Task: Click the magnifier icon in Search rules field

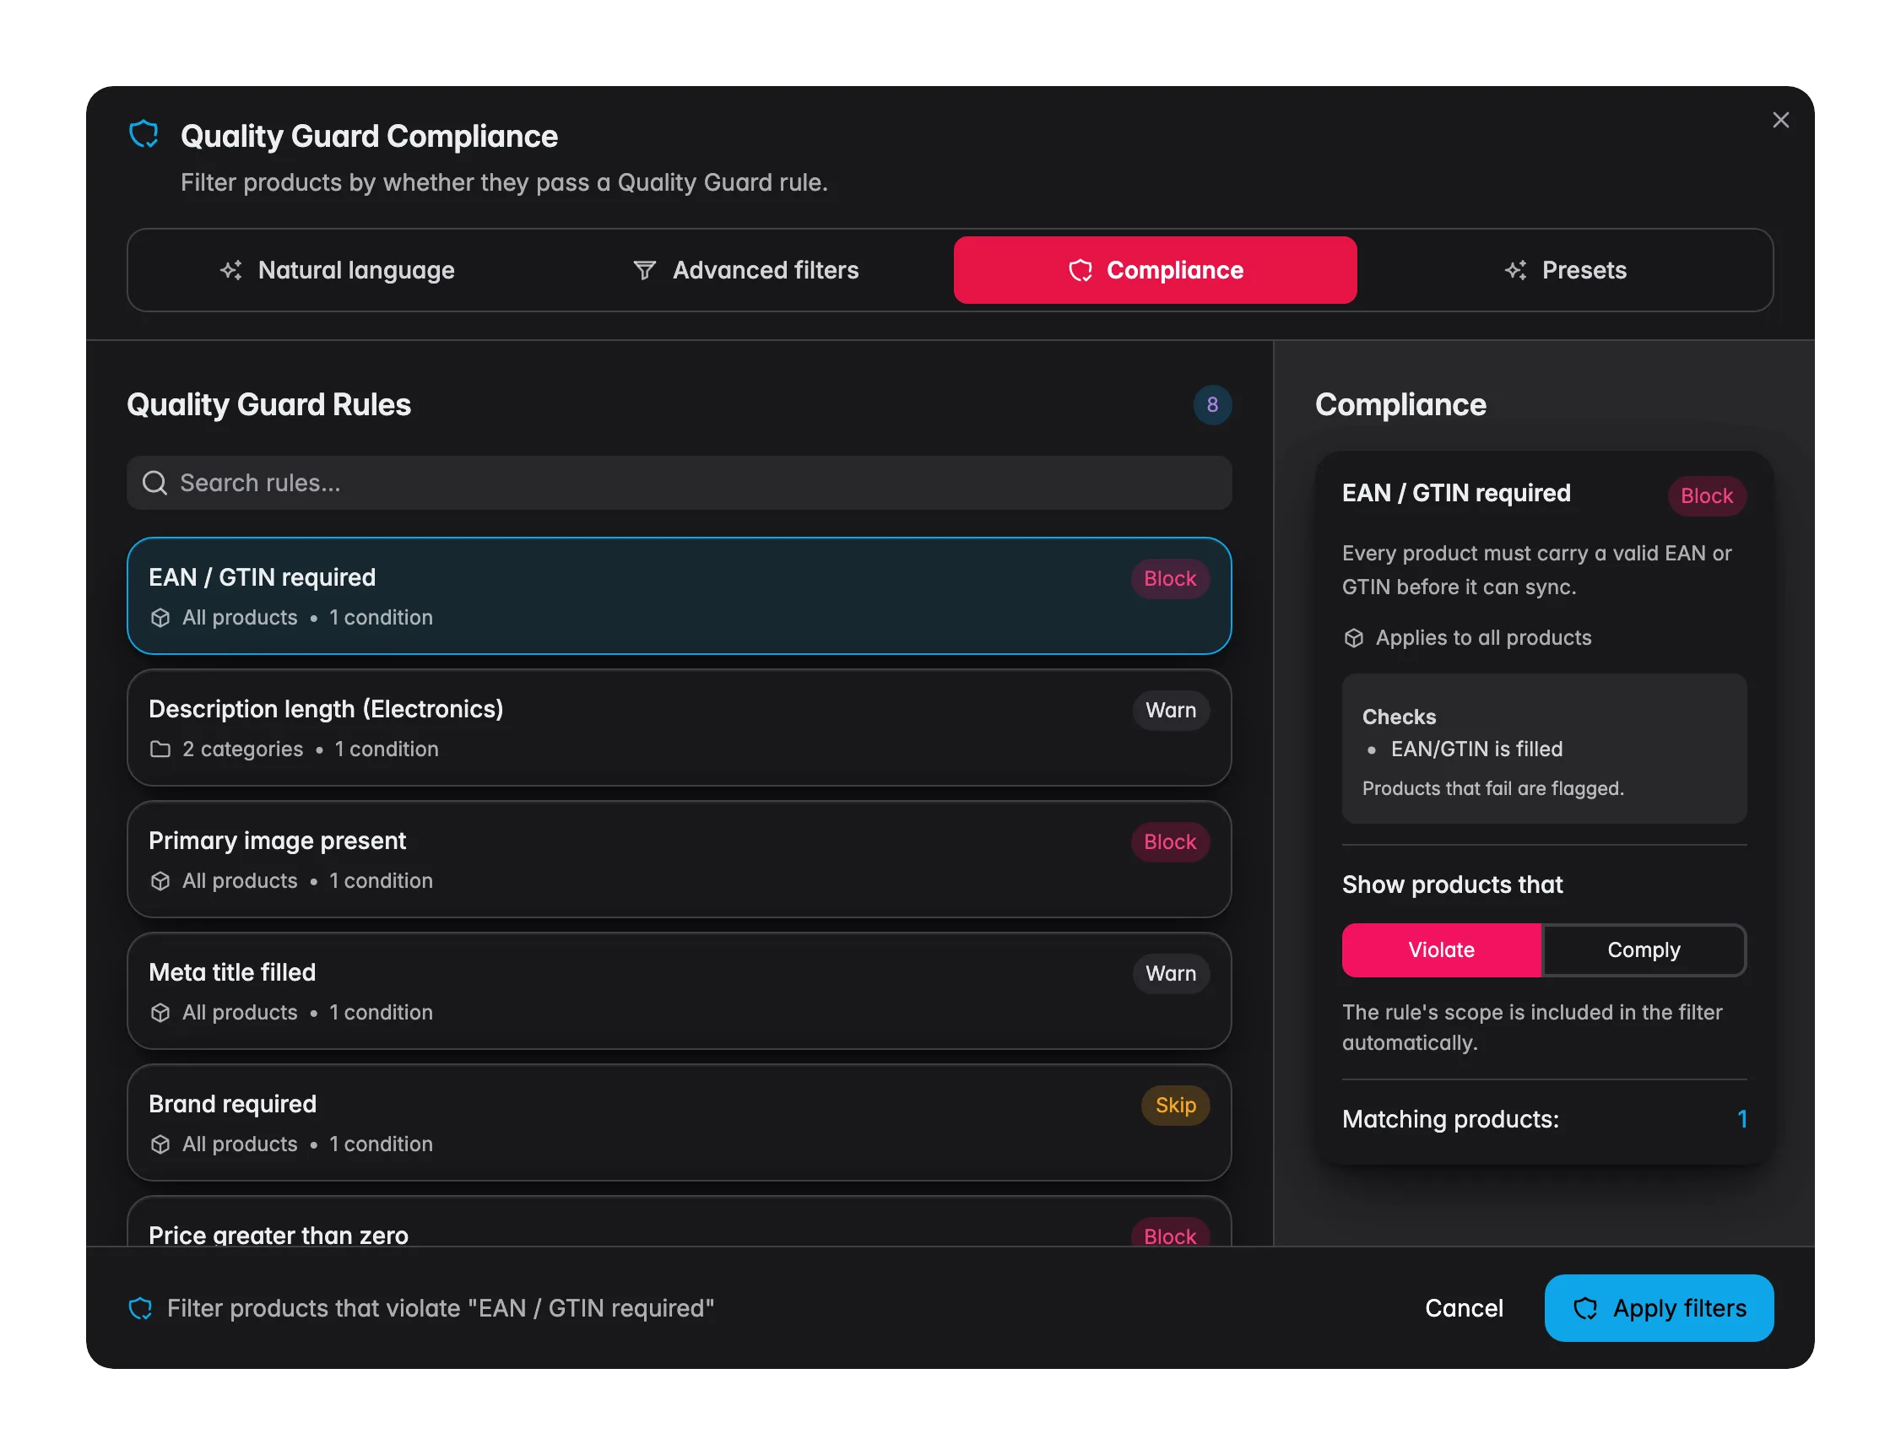Action: pyautogui.click(x=154, y=483)
